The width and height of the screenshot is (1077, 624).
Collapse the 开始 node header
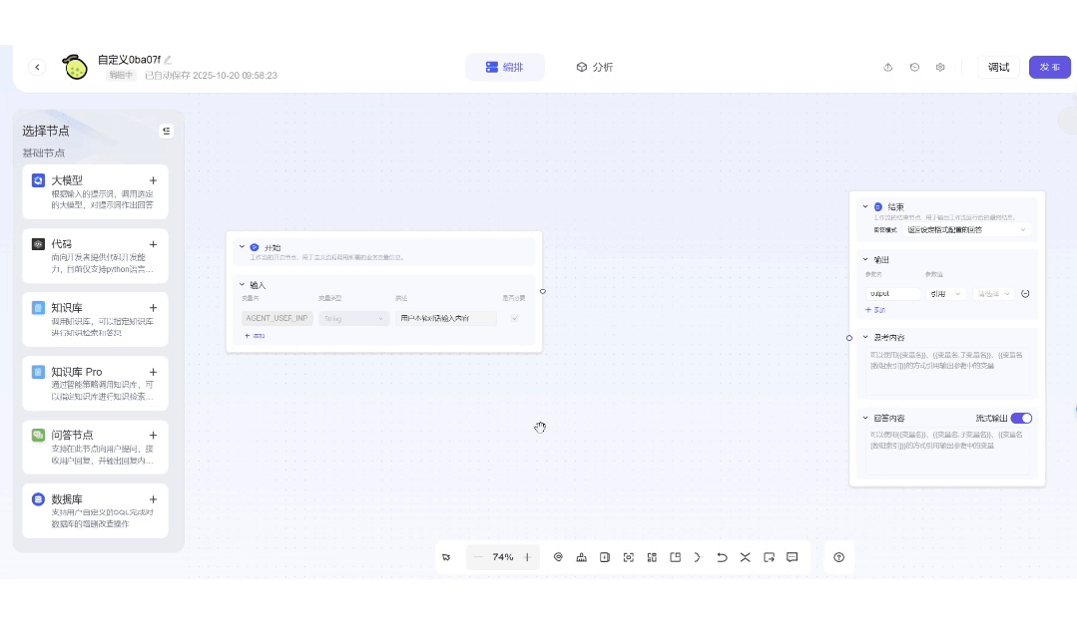click(242, 246)
